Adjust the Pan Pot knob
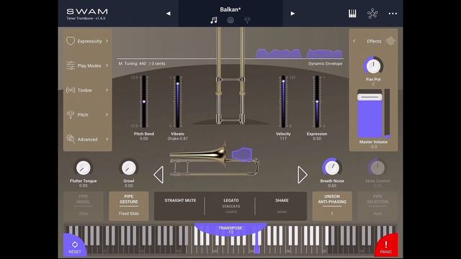Screen dimensions: 461x259 (x=373, y=66)
